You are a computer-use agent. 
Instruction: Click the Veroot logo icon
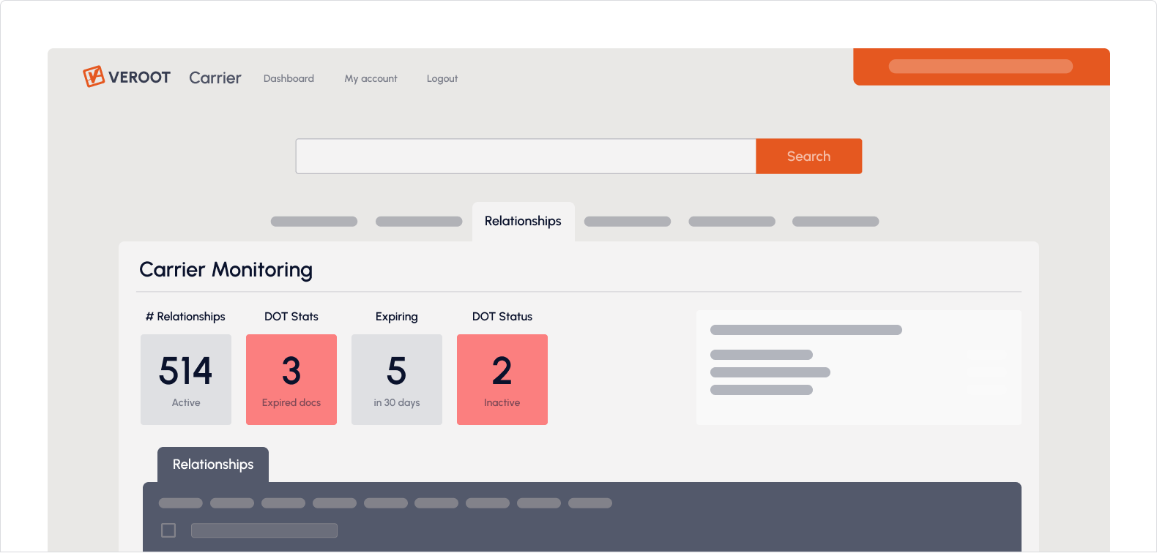94,77
